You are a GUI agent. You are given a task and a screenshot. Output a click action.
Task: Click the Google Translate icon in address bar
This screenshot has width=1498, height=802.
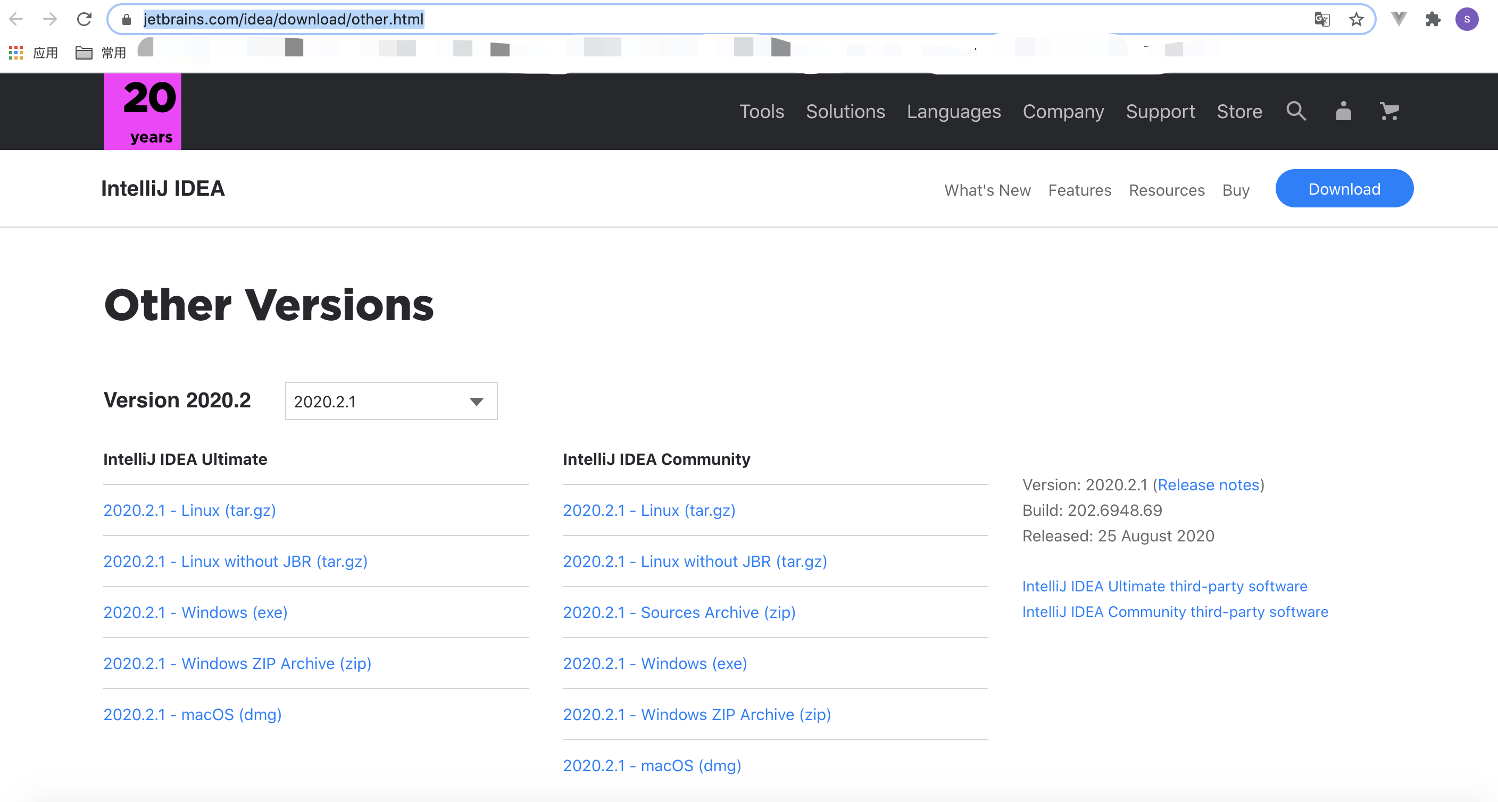click(x=1322, y=19)
